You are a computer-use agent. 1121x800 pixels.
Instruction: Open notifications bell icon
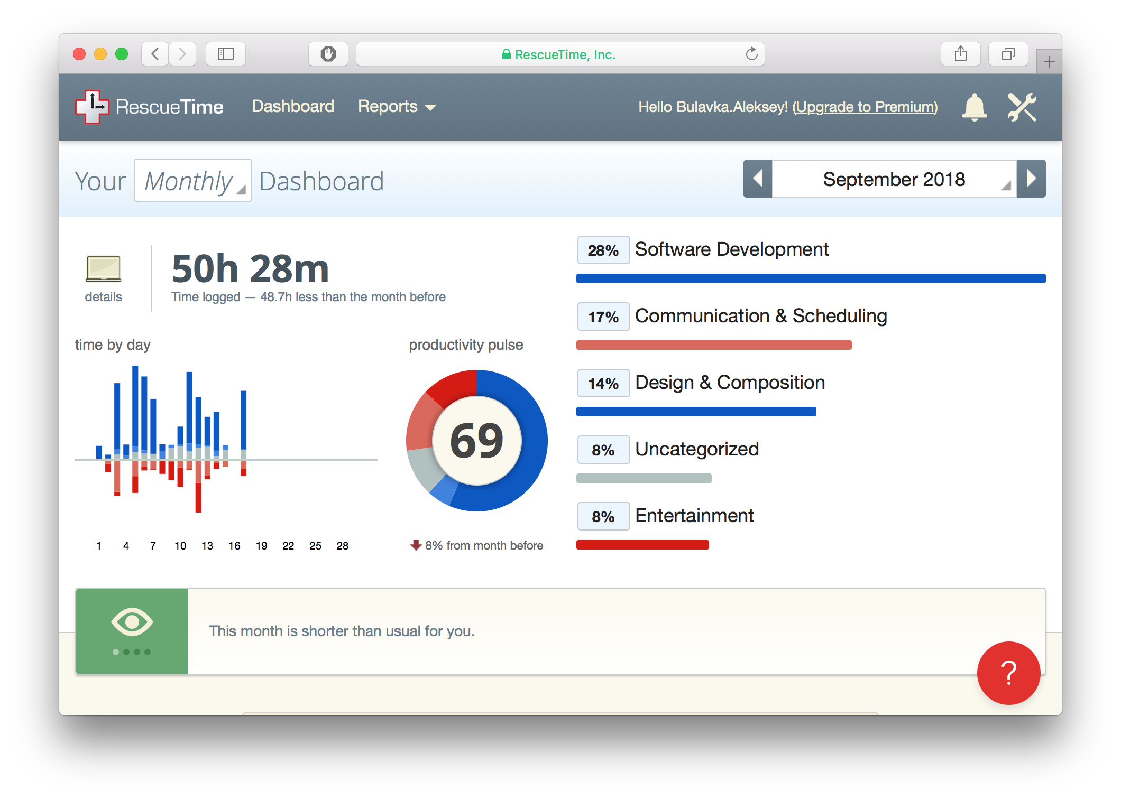pos(974,107)
